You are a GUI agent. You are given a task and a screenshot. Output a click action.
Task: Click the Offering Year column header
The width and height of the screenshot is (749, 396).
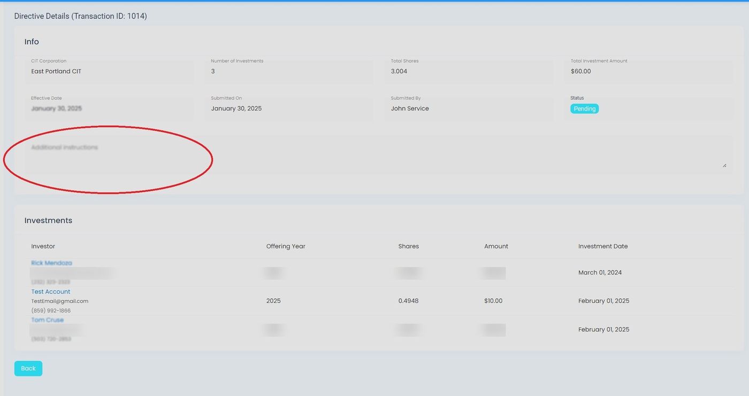[286, 246]
